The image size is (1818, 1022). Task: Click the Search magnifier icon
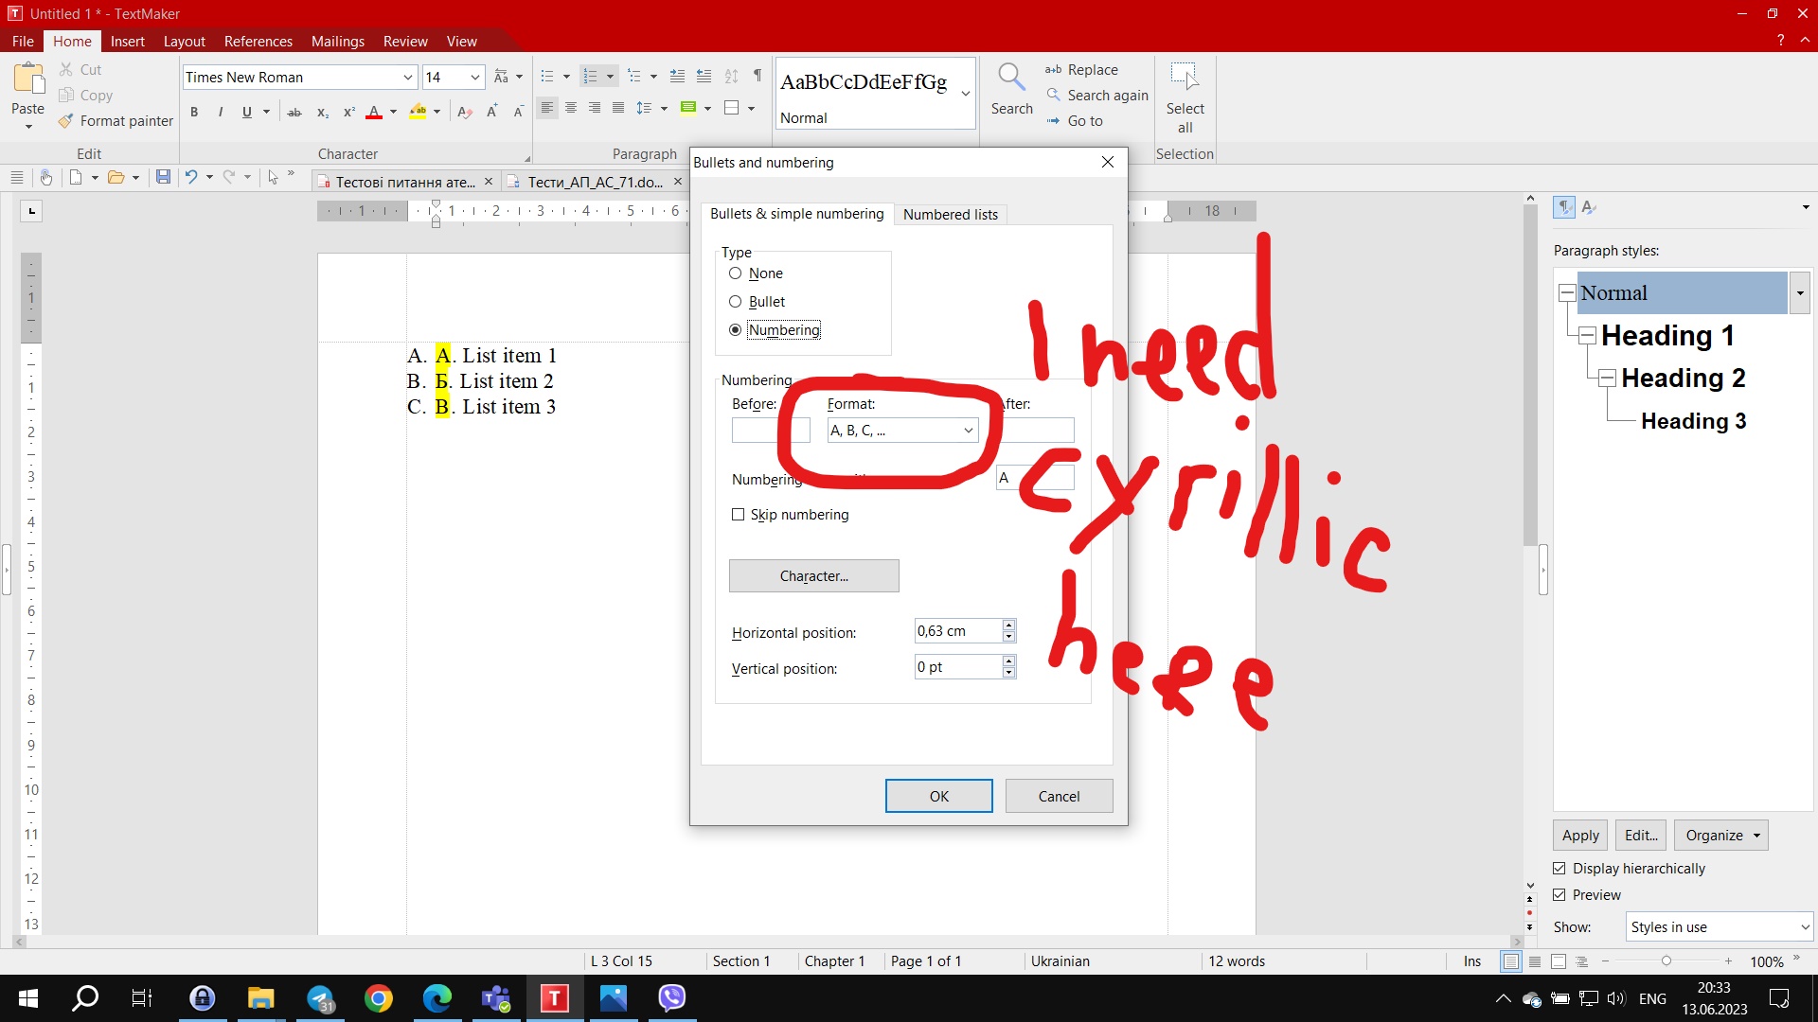coord(1011,78)
